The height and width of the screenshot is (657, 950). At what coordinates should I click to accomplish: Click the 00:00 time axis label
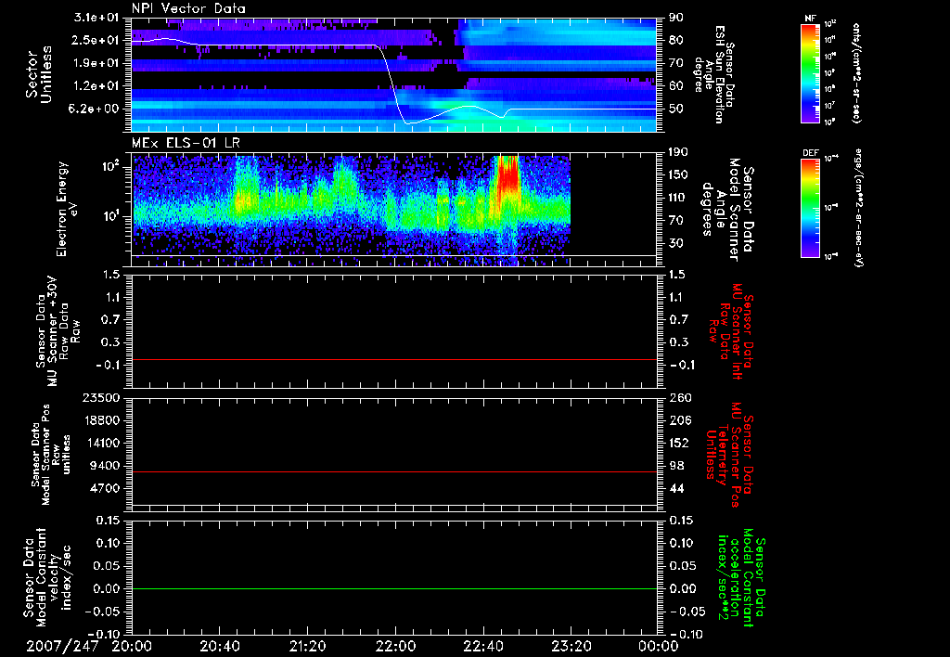pos(659,646)
